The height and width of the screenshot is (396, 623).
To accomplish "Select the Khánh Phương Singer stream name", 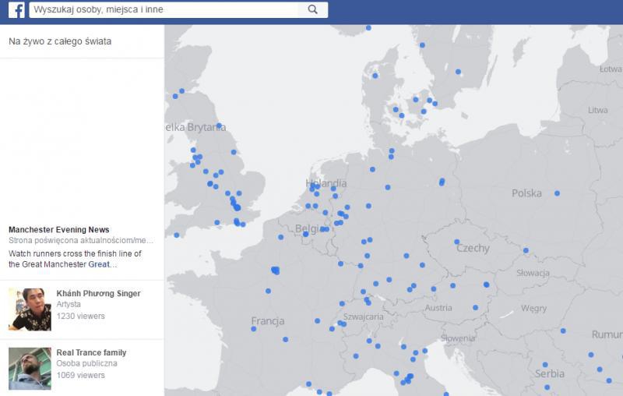I will coord(98,293).
